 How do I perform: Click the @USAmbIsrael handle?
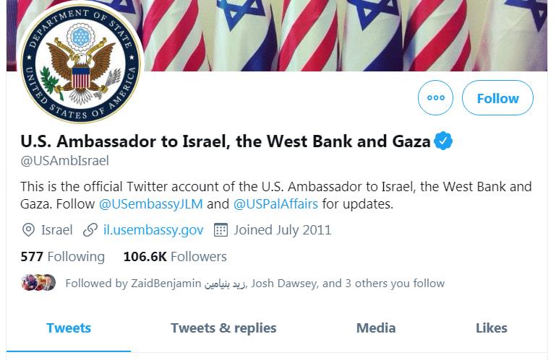point(64,161)
